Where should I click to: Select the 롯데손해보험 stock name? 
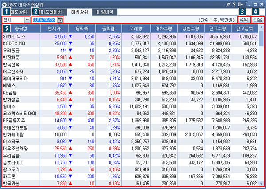pyautogui.click(x=15, y=127)
